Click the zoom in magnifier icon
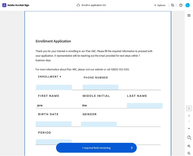This screenshot has height=156, width=193. (189, 146)
